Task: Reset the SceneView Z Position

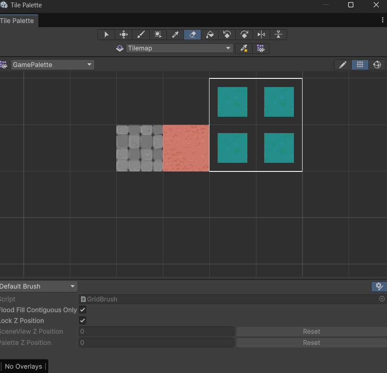Action: pyautogui.click(x=311, y=332)
